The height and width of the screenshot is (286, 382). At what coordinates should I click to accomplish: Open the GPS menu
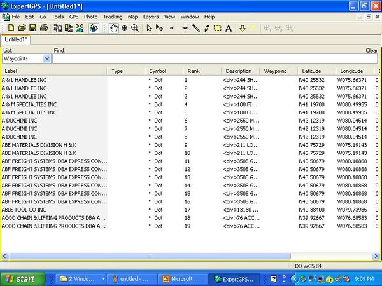(x=74, y=17)
